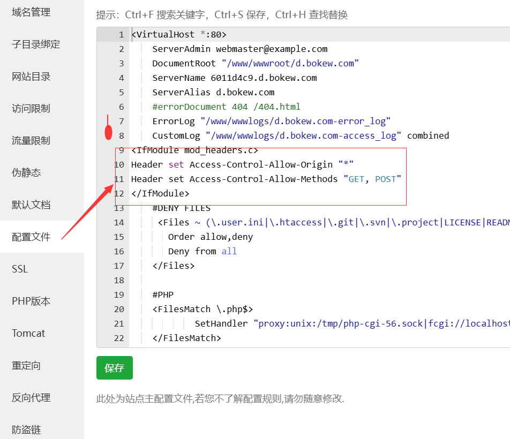Open the 反向代理 tab
Image resolution: width=510 pixels, height=439 pixels.
point(31,398)
